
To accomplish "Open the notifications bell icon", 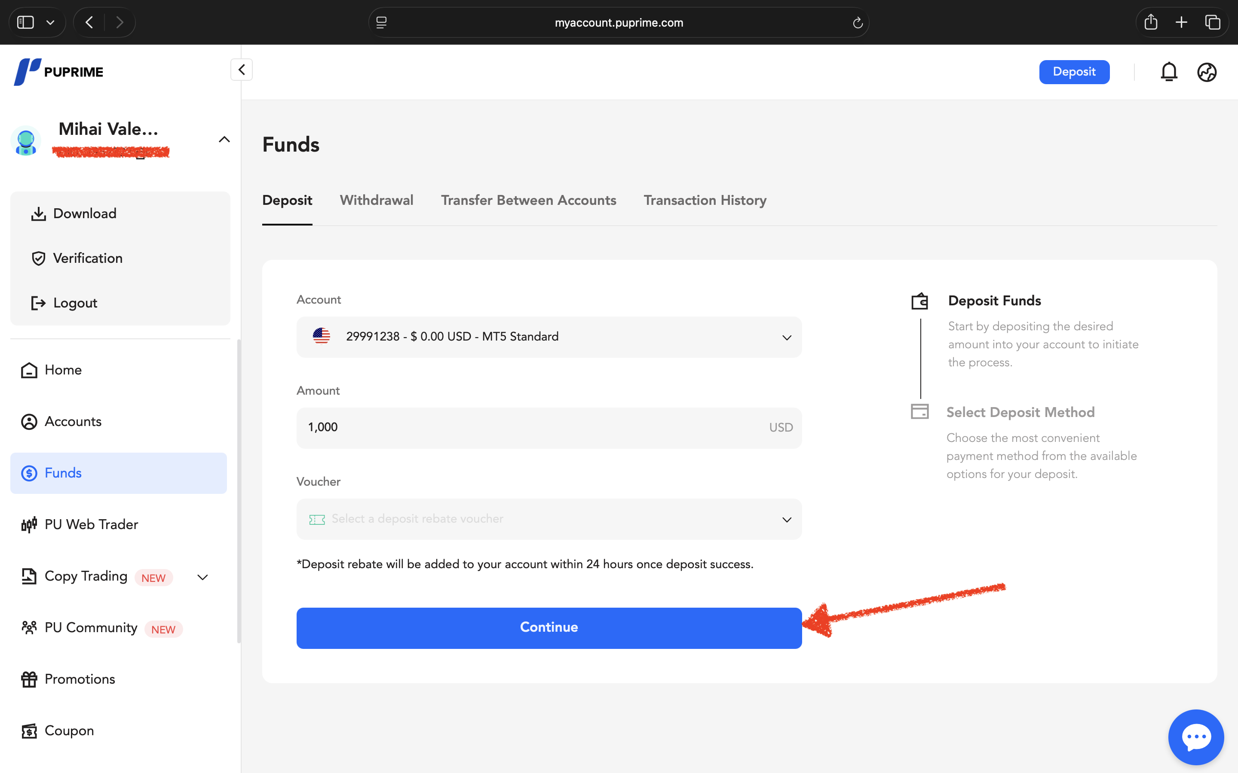I will (1169, 72).
